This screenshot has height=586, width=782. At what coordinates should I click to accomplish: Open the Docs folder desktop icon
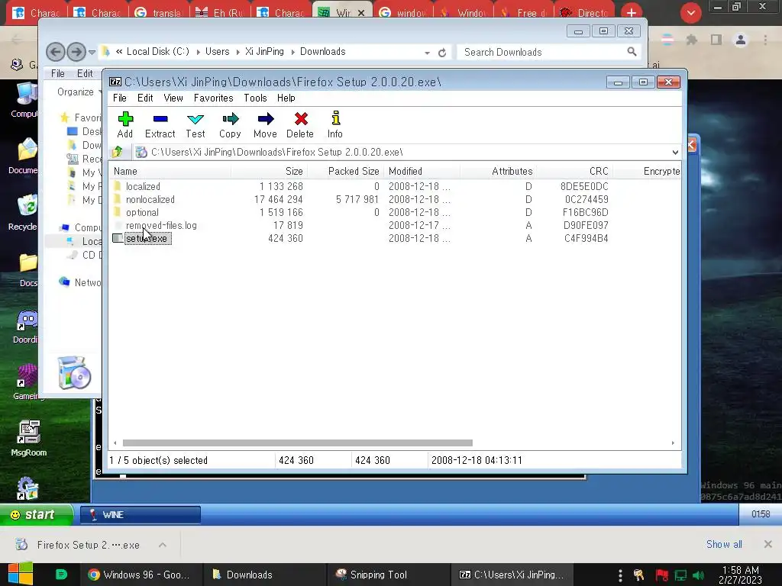(28, 271)
